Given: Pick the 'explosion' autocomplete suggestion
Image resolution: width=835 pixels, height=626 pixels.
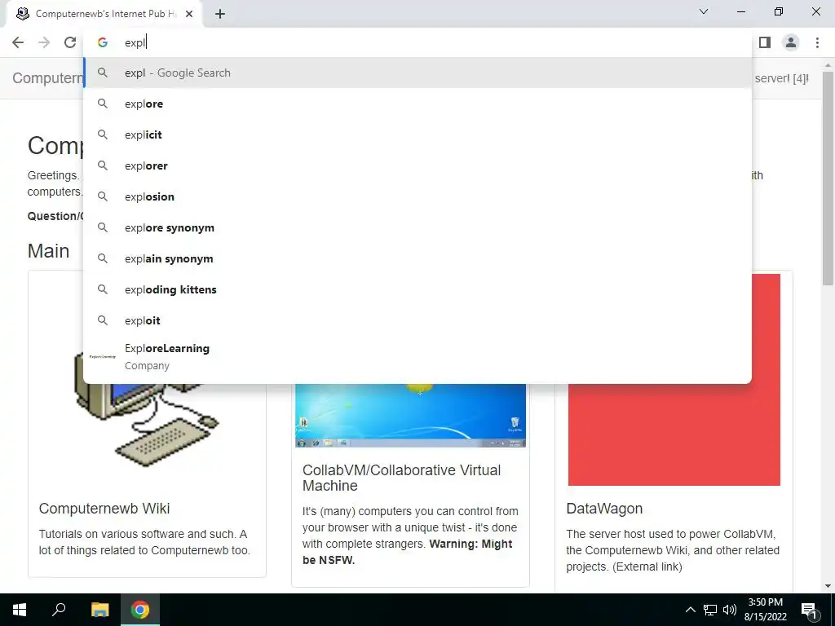Looking at the screenshot, I should click(x=418, y=196).
